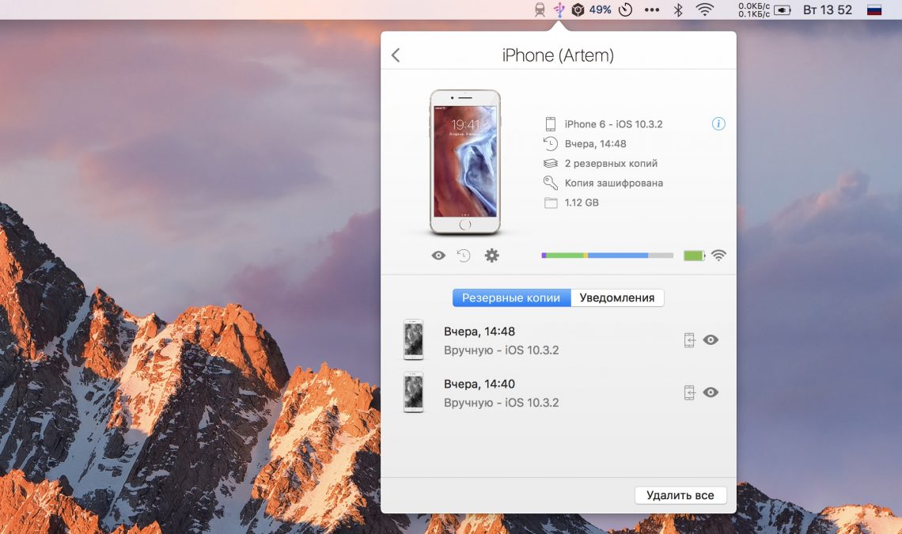Click thumbnail of the 14:40 backup

coord(413,392)
